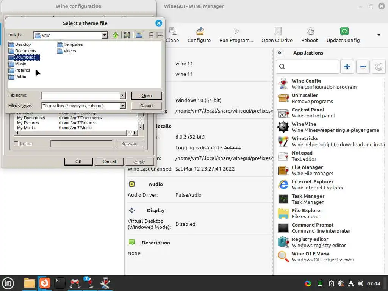Click the volume icon in system tray
Image resolution: width=388 pixels, height=291 pixels.
click(x=361, y=283)
